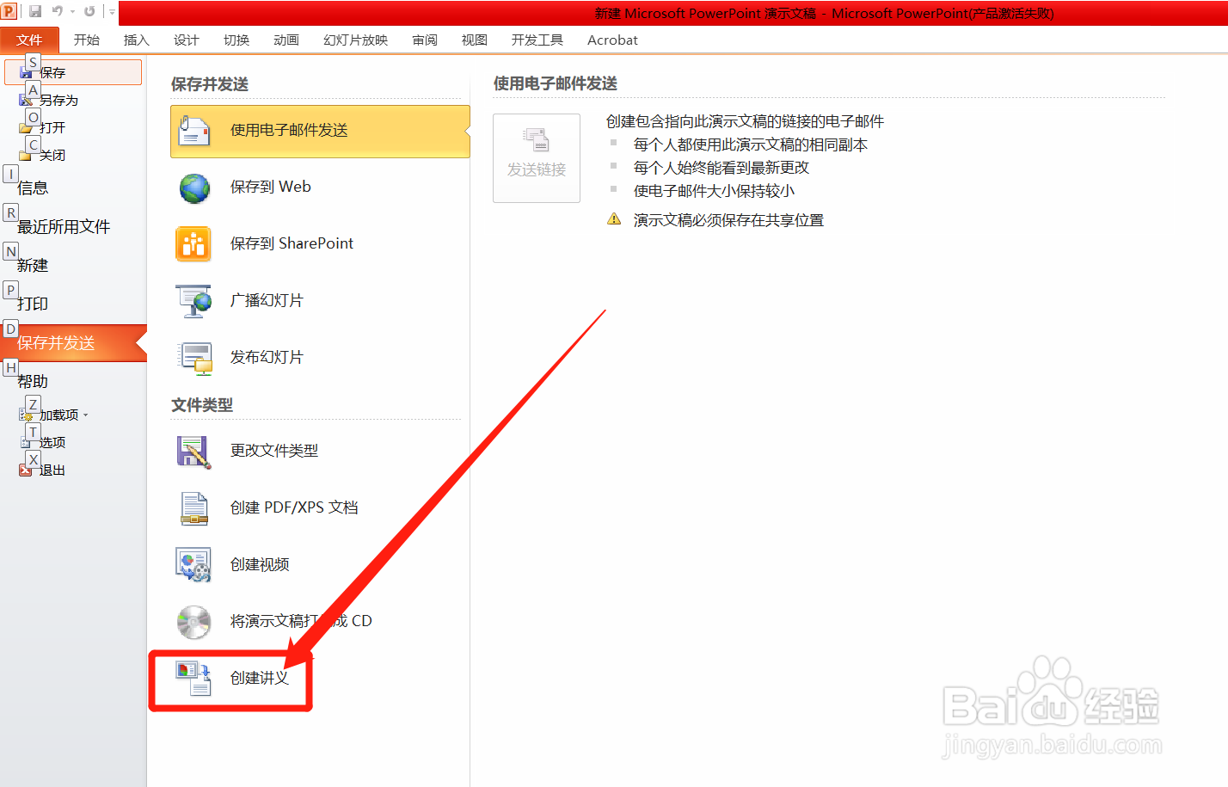The image size is (1228, 787).
Task: Click the 选项 options icon
Action: point(26,443)
